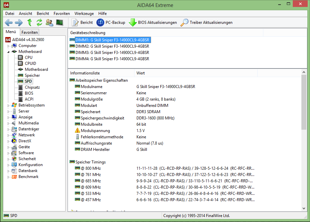Open Treiber Aktualisierungen in toolbar
The width and height of the screenshot is (310, 222).
point(207,22)
